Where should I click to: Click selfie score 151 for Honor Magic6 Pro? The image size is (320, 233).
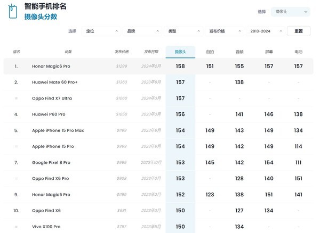tap(210, 66)
